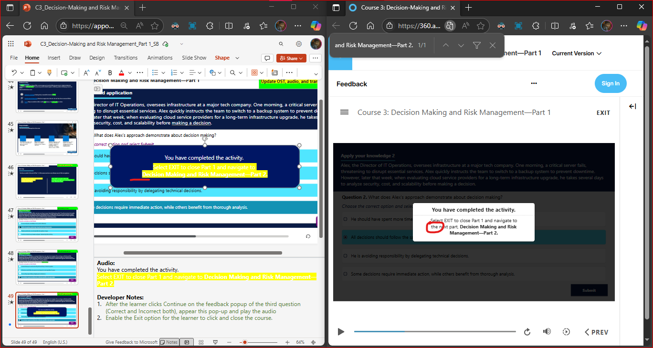Switch to Slide Sorter view
The image size is (653, 348).
click(201, 342)
